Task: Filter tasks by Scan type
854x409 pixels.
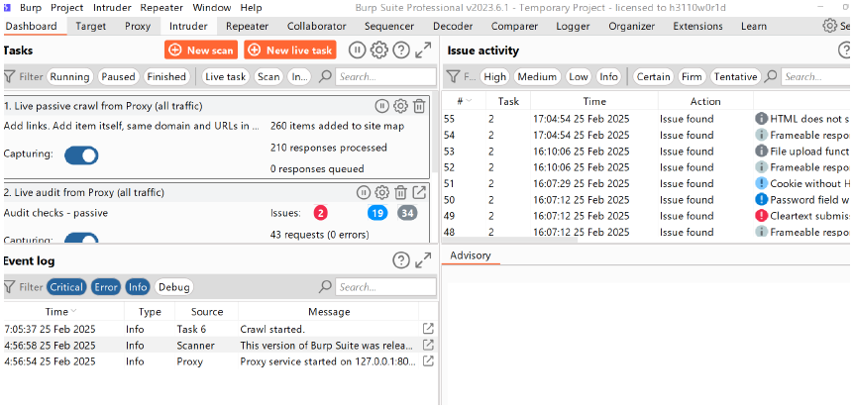Action: click(x=268, y=77)
